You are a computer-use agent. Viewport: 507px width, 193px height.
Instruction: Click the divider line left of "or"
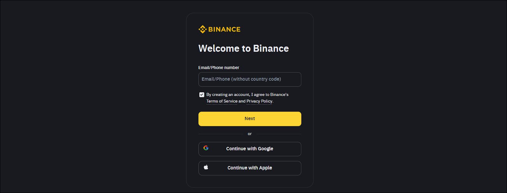(x=221, y=134)
